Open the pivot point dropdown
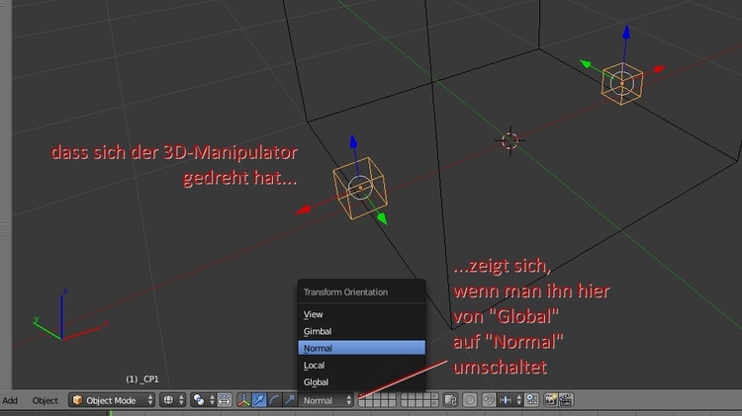This screenshot has width=742, height=416. point(203,400)
